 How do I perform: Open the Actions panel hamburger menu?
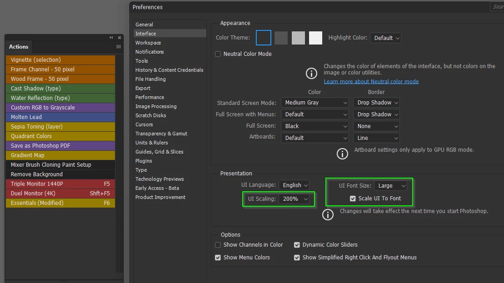coord(119,47)
